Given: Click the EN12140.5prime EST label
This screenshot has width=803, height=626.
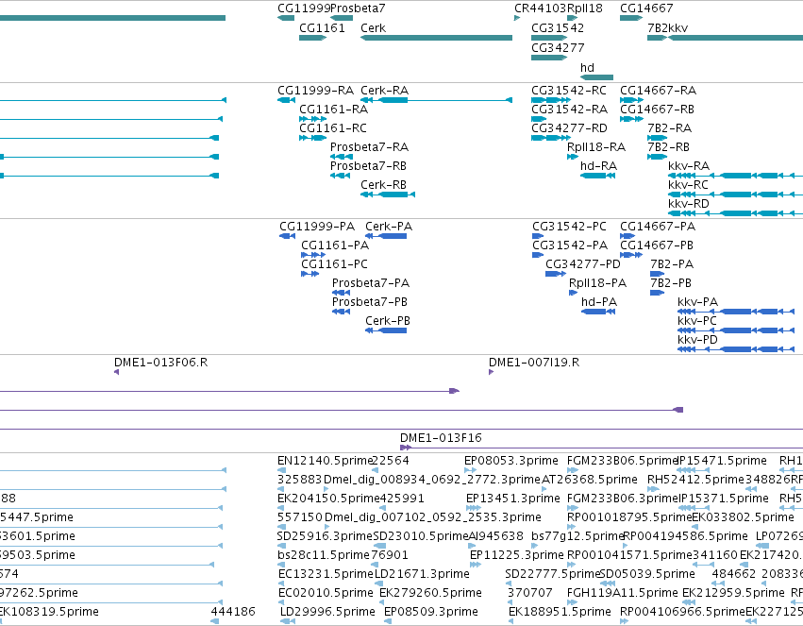Looking at the screenshot, I should tap(325, 461).
